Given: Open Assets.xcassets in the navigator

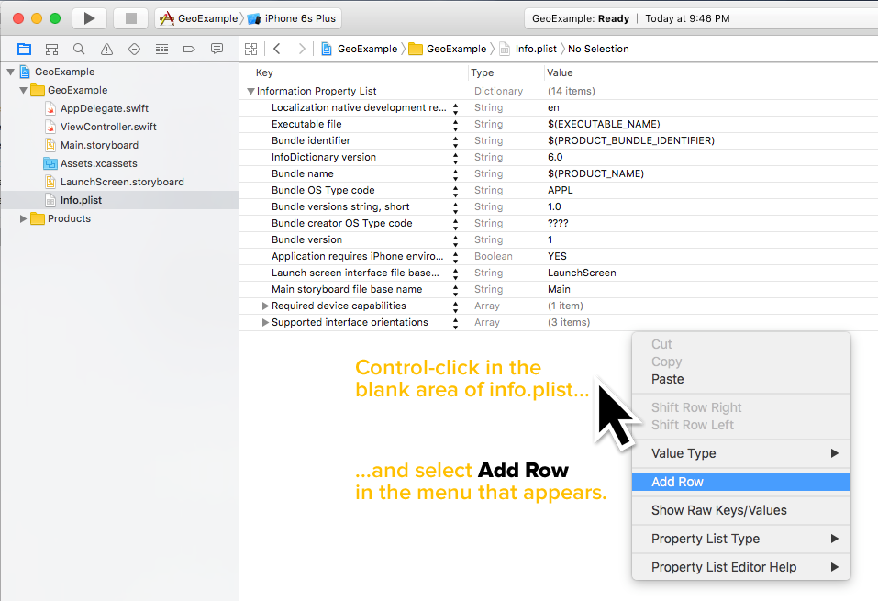Looking at the screenshot, I should 98,163.
